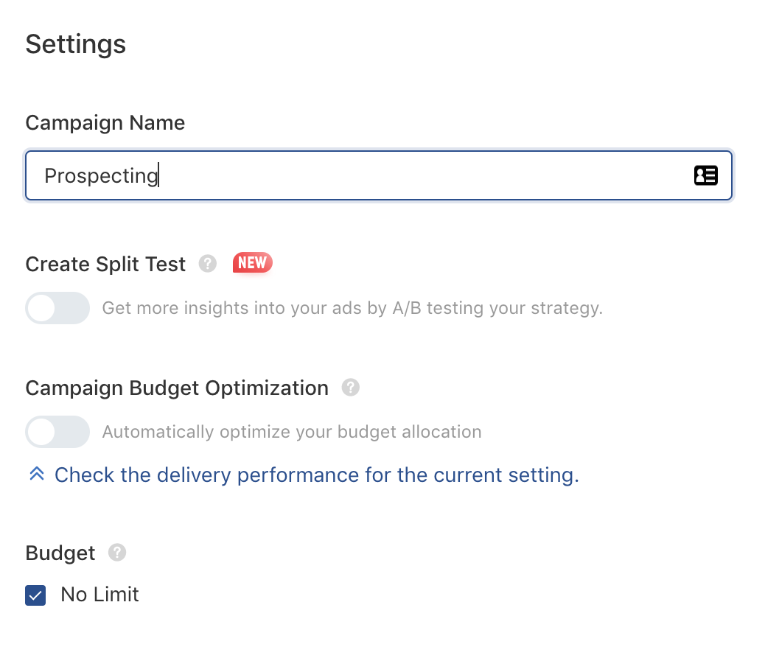Enable the Create Split Test switch
Screen dimensions: 765x647
point(57,308)
